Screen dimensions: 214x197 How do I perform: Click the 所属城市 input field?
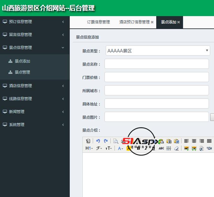(x=157, y=90)
